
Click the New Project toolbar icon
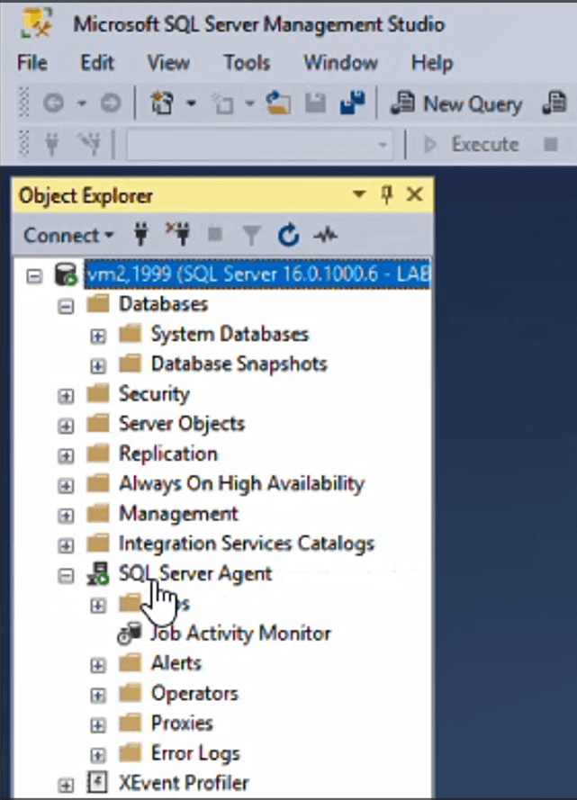click(162, 104)
